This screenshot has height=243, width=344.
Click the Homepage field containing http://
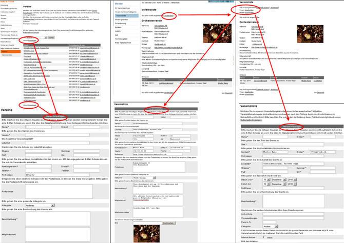point(57,175)
